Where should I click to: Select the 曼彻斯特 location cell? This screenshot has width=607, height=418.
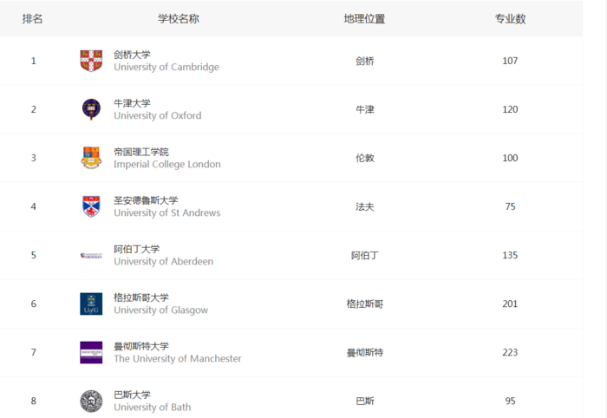[365, 353]
